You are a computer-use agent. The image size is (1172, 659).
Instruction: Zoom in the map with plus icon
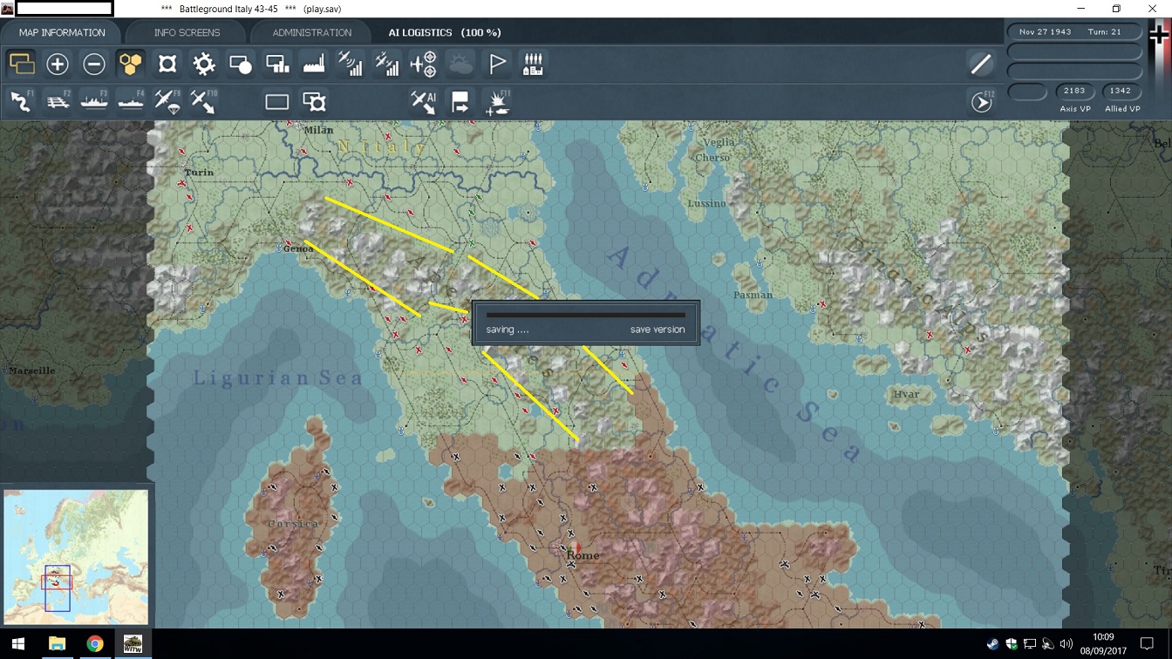click(58, 65)
